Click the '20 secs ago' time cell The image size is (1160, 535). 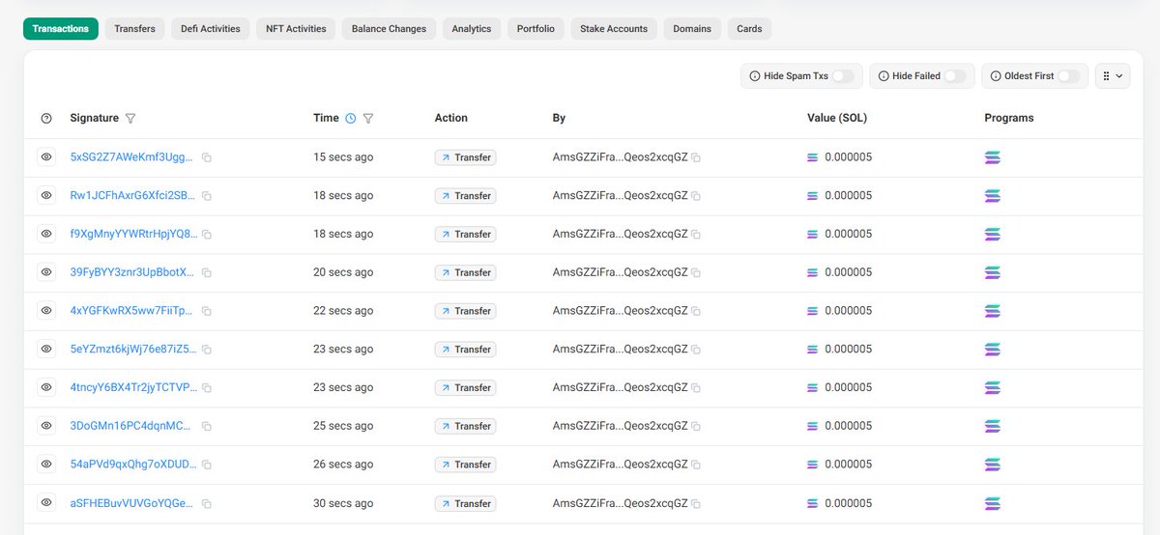point(343,272)
